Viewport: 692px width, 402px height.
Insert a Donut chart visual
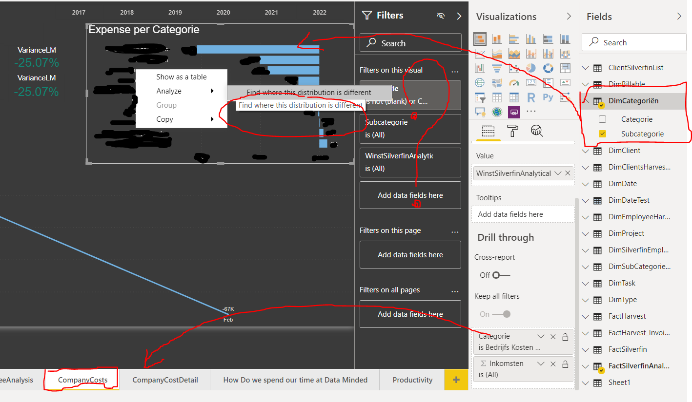click(x=548, y=68)
